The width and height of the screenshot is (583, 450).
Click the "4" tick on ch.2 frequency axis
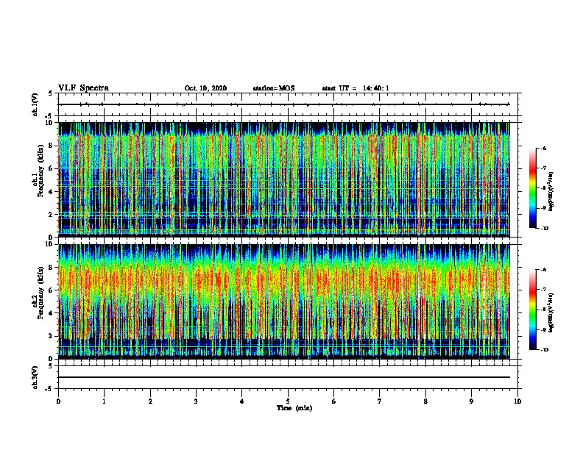point(52,313)
